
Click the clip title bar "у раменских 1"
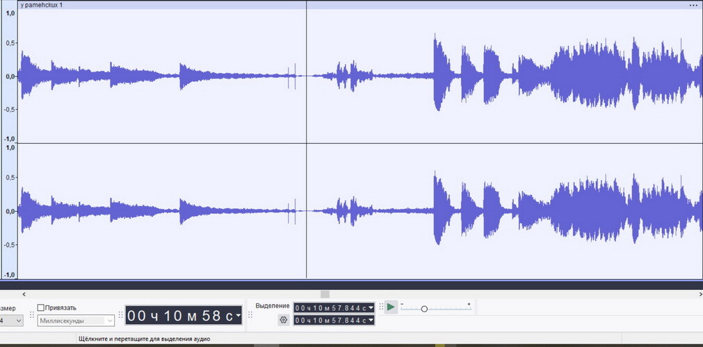(x=139, y=5)
